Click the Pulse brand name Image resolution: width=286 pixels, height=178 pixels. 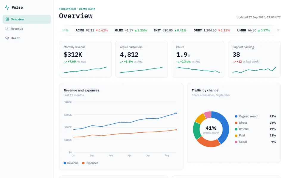(x=17, y=7)
